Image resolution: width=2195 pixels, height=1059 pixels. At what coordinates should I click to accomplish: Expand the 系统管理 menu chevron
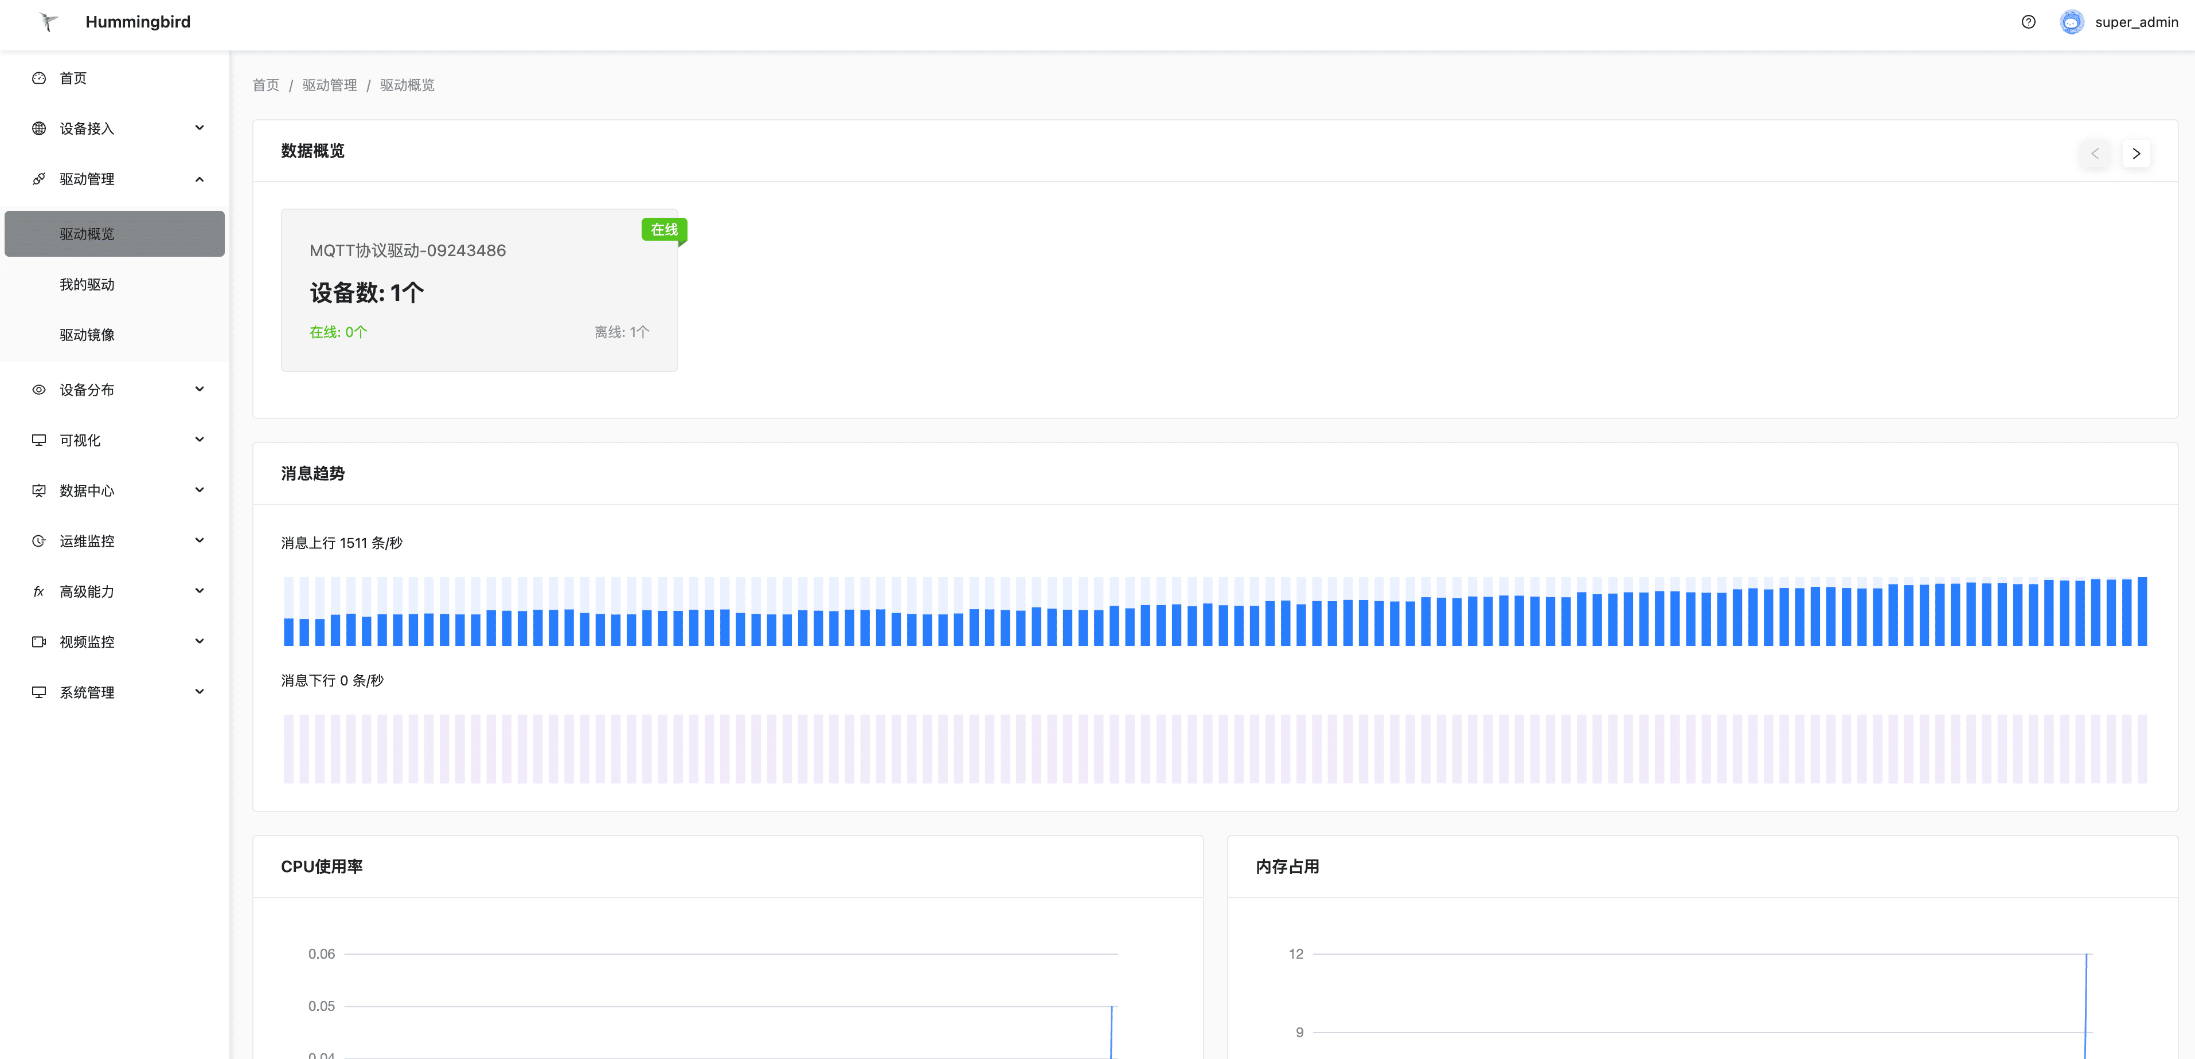tap(200, 692)
